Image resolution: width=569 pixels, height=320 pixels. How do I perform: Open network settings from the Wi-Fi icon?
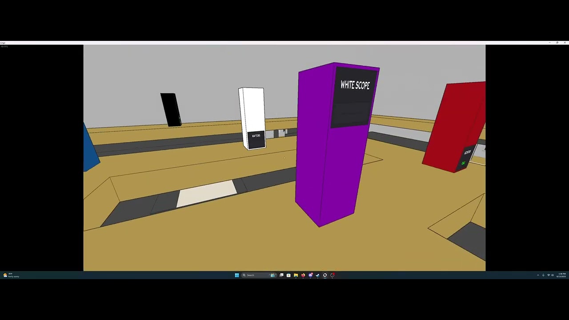coord(549,275)
